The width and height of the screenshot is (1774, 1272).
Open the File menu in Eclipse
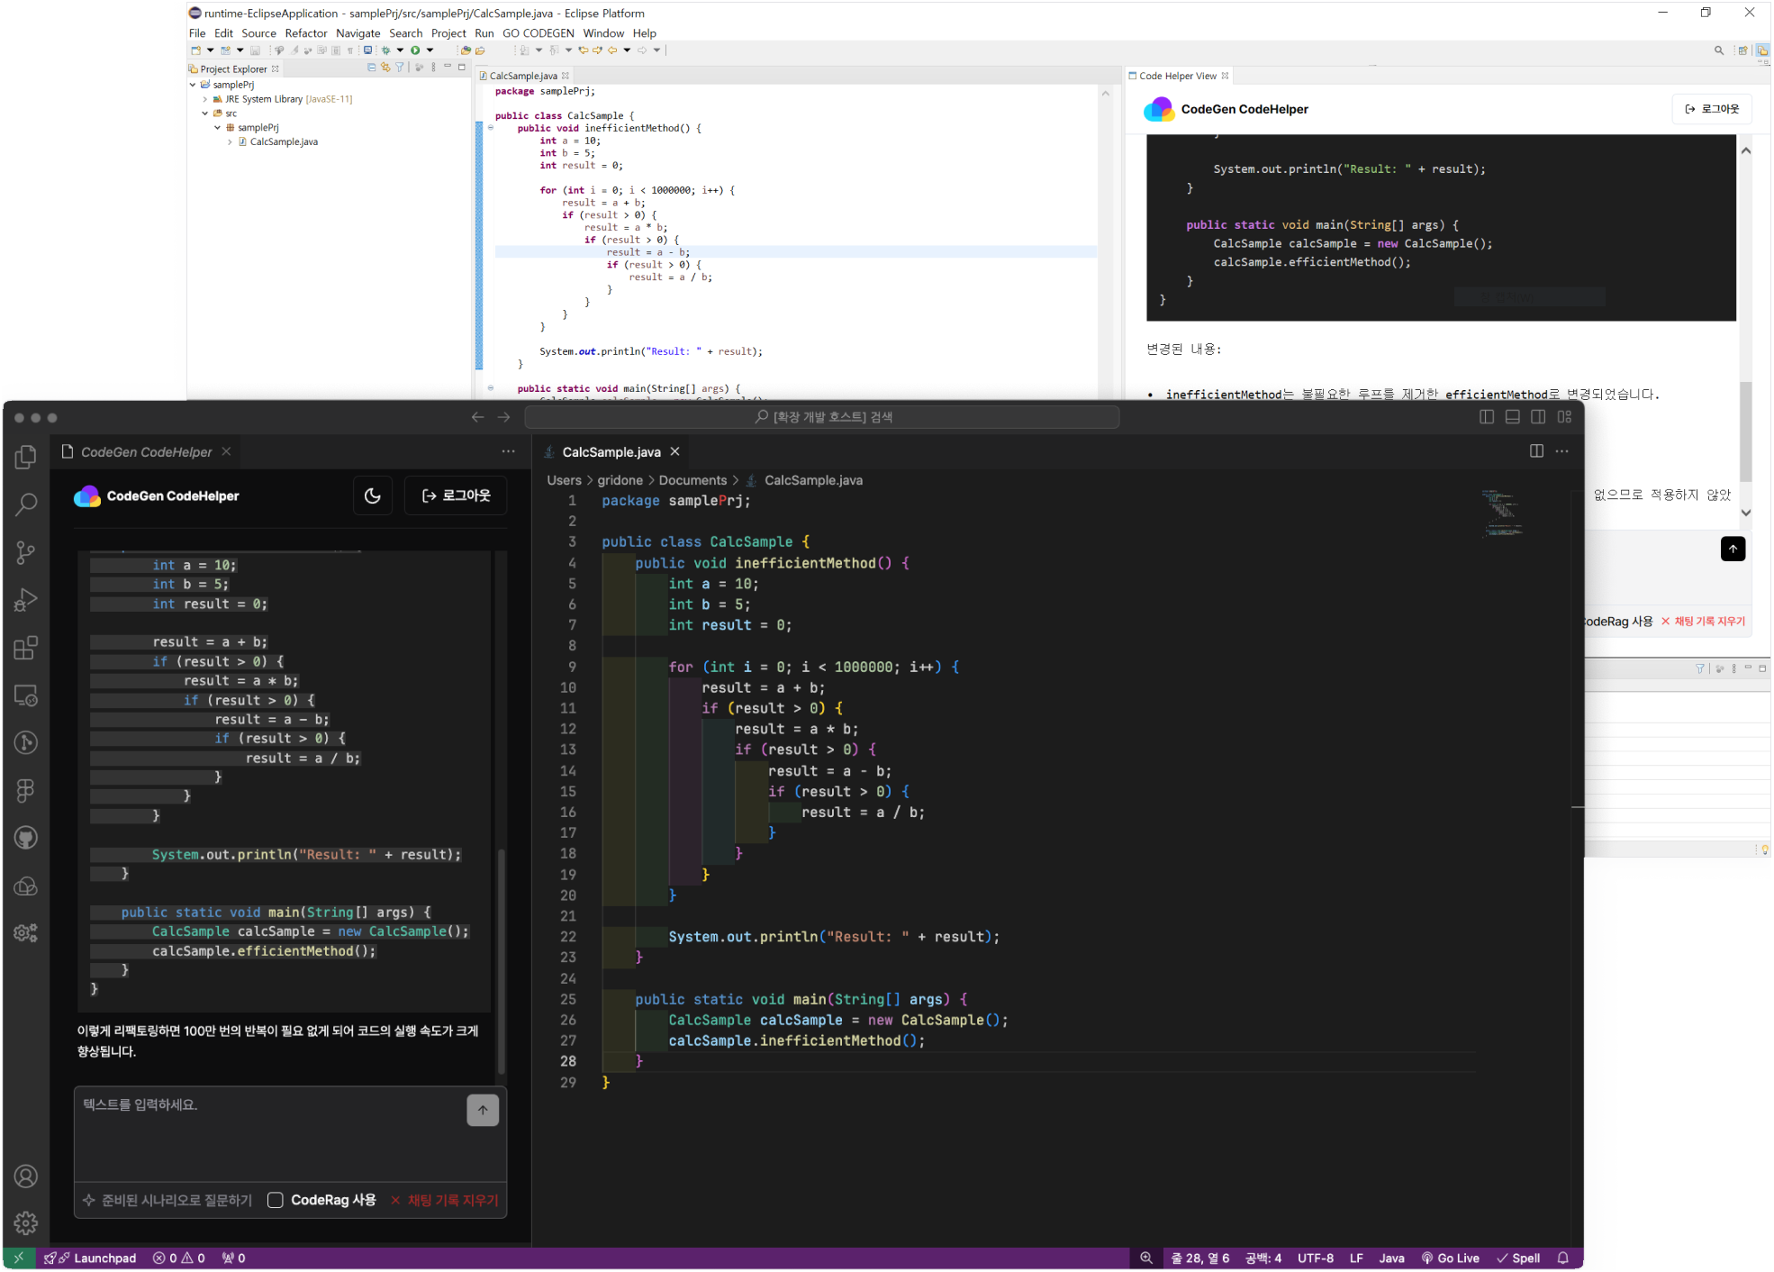pyautogui.click(x=197, y=33)
